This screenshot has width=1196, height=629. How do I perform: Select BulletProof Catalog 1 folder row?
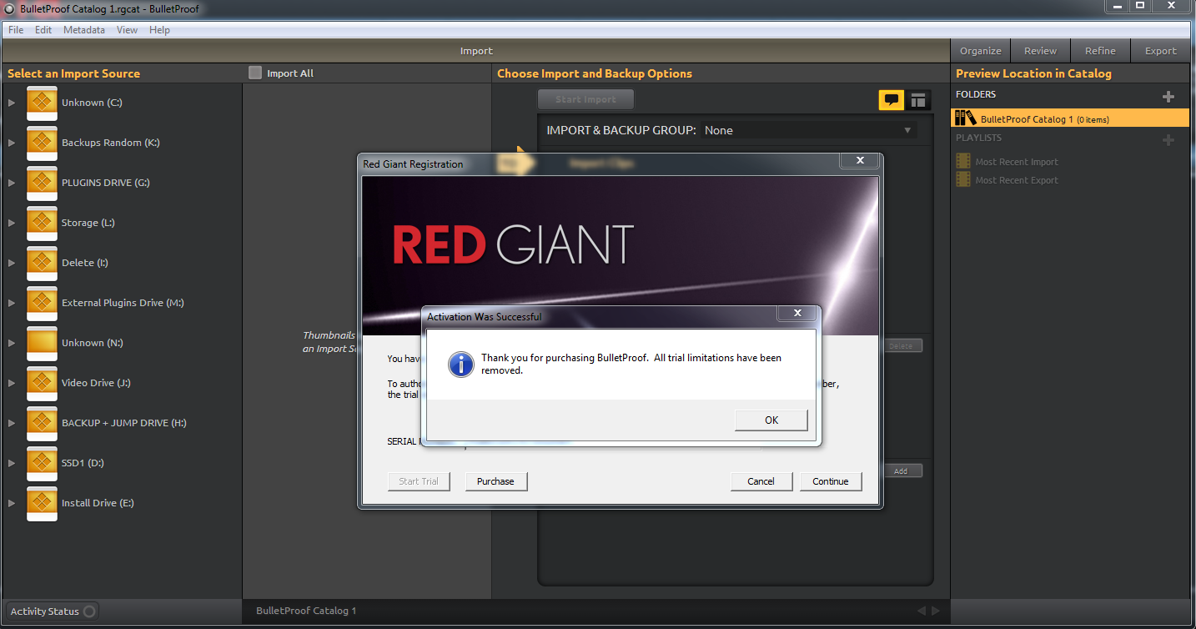point(1070,118)
